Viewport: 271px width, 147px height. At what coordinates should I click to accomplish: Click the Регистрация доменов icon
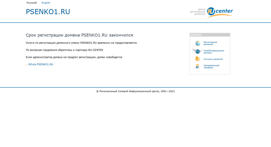pyautogui.click(x=198, y=43)
